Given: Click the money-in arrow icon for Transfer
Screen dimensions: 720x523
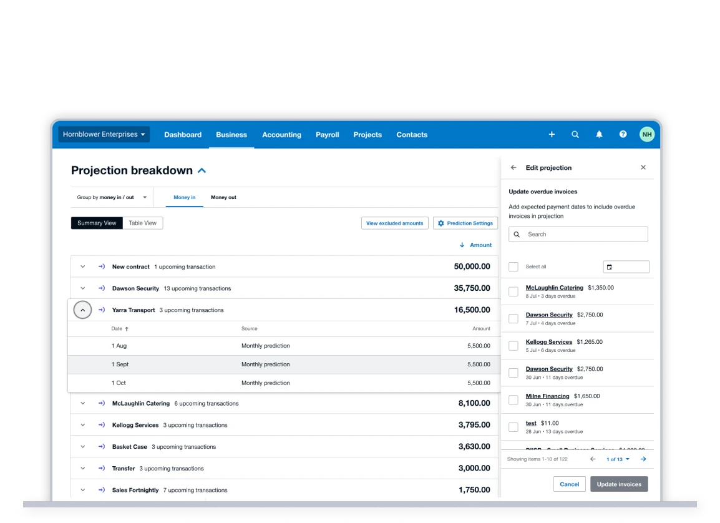Looking at the screenshot, I should tap(102, 468).
